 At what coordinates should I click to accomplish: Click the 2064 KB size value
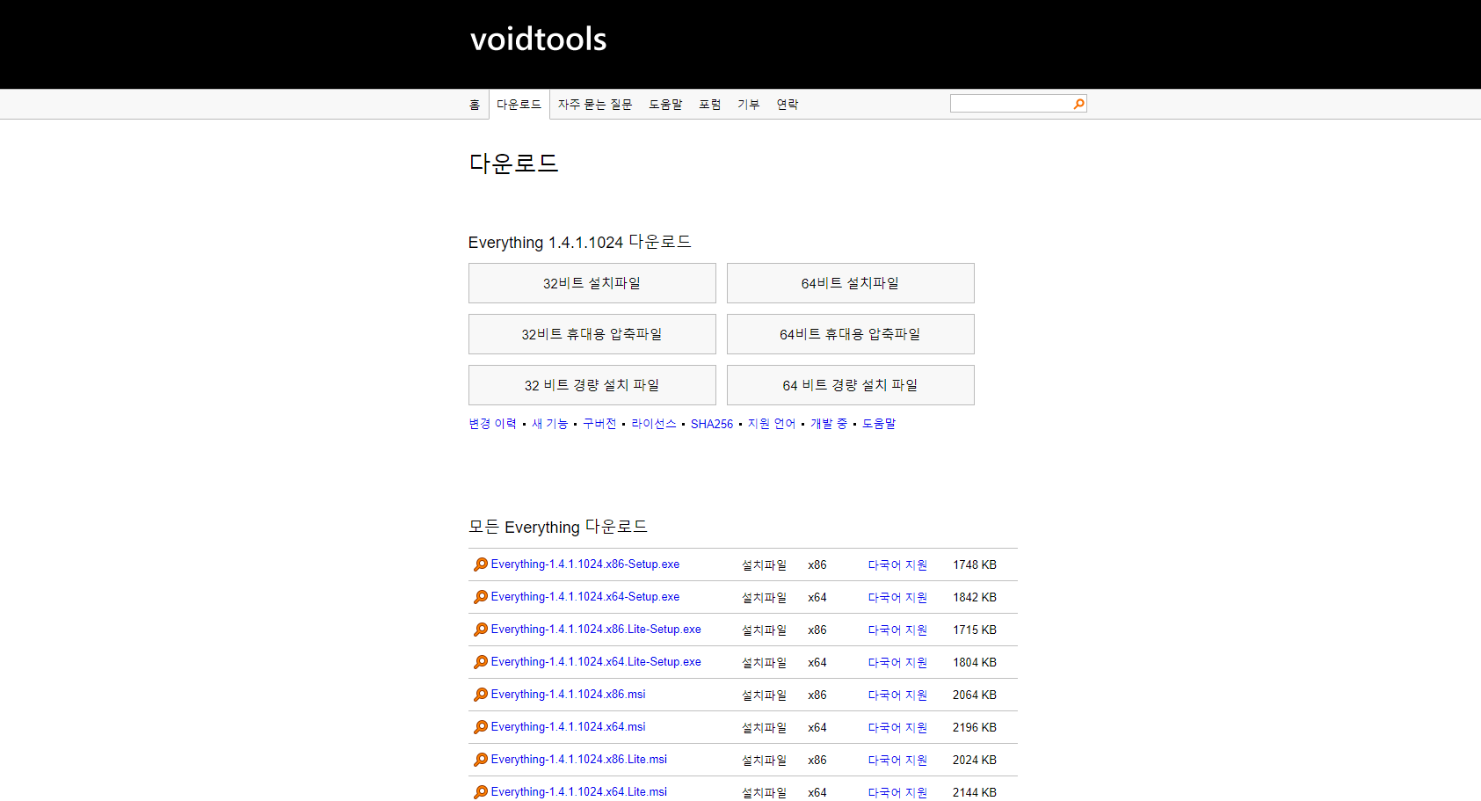975,695
